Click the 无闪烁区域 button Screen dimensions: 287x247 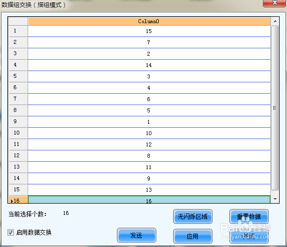tap(192, 216)
